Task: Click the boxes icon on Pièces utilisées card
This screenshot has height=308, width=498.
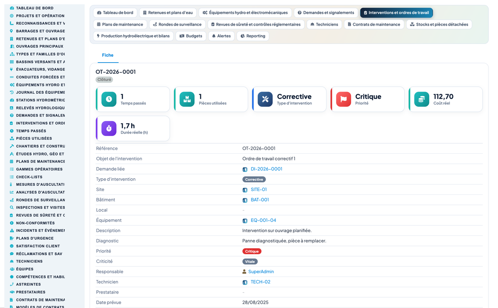Action: click(x=187, y=99)
